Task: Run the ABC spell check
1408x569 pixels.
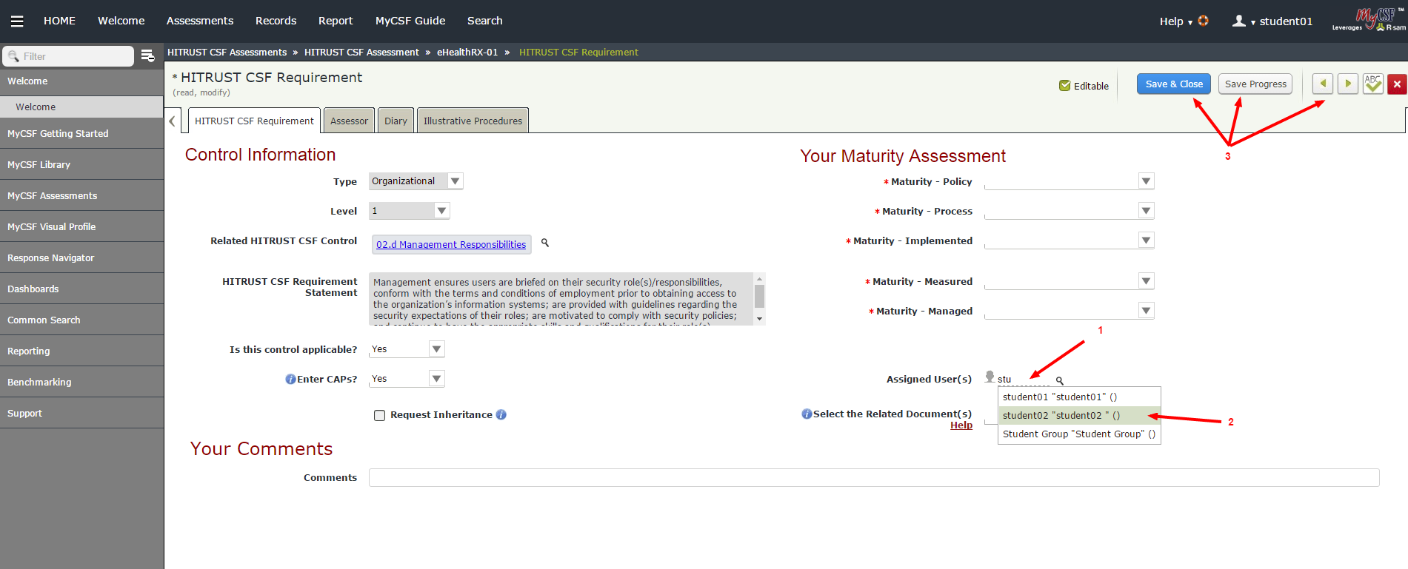Action: (1373, 84)
